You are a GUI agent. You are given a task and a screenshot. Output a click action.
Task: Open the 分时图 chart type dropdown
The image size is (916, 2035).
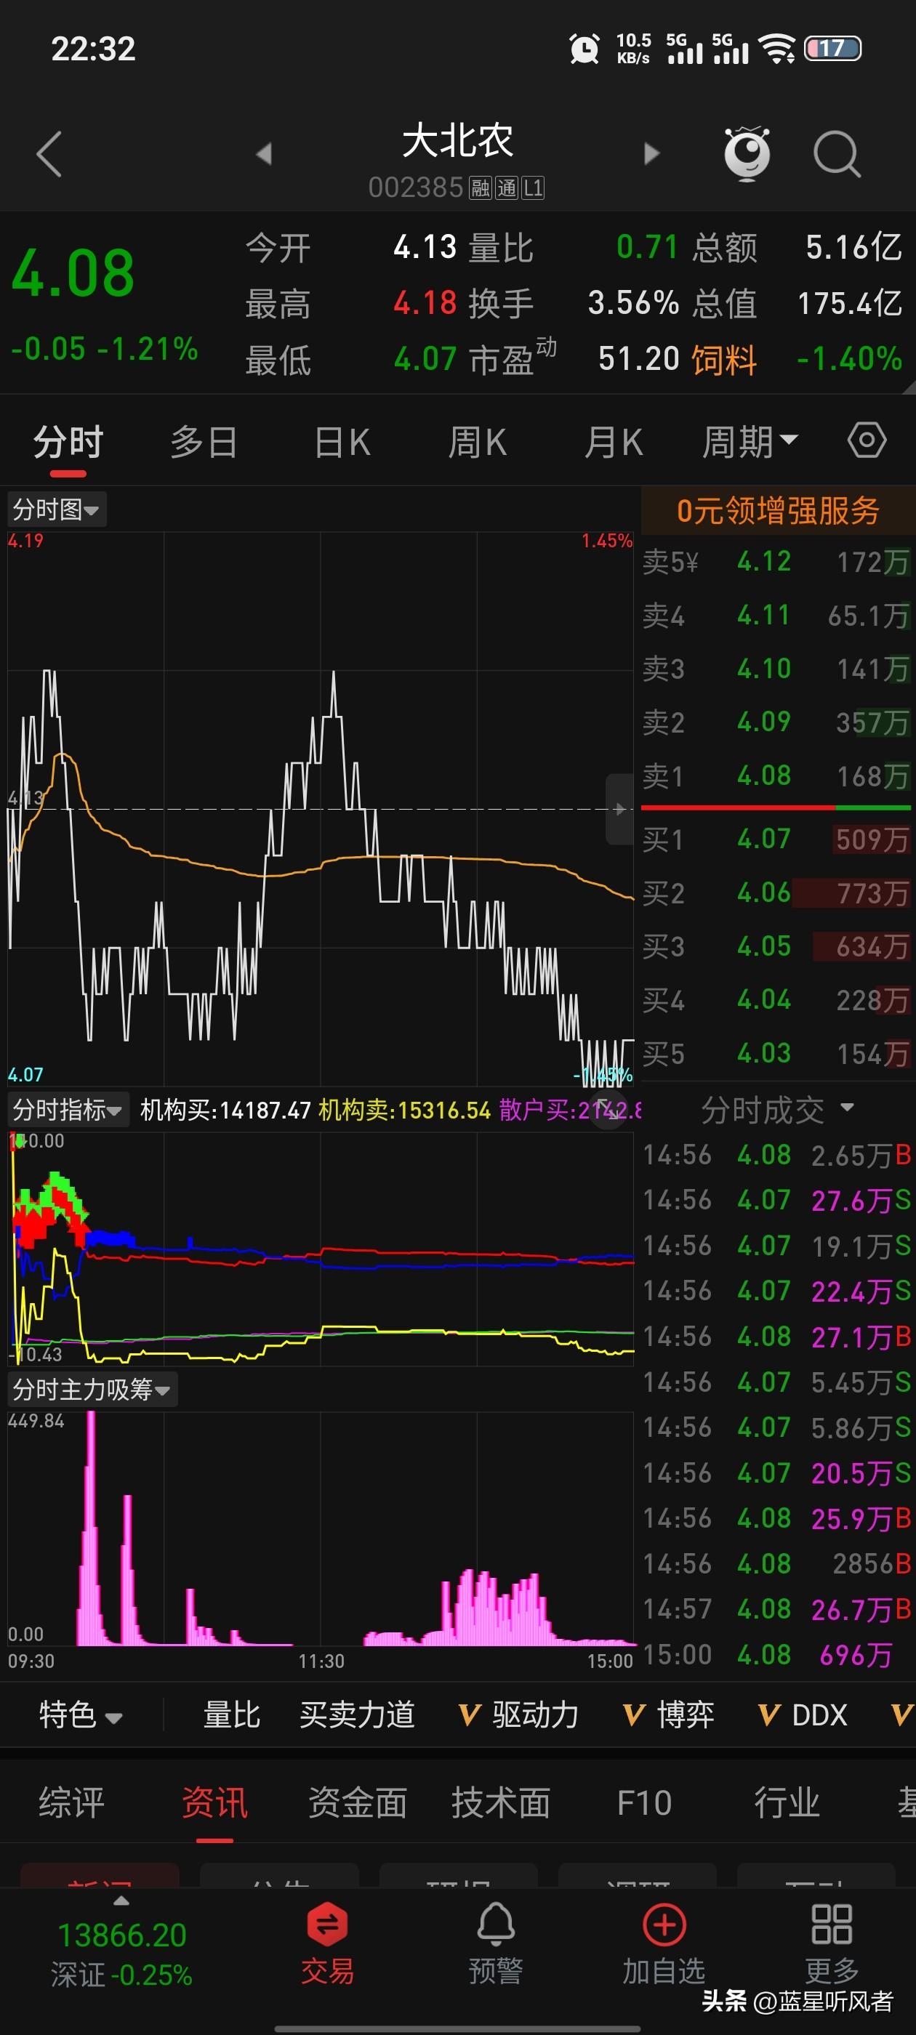pyautogui.click(x=56, y=509)
